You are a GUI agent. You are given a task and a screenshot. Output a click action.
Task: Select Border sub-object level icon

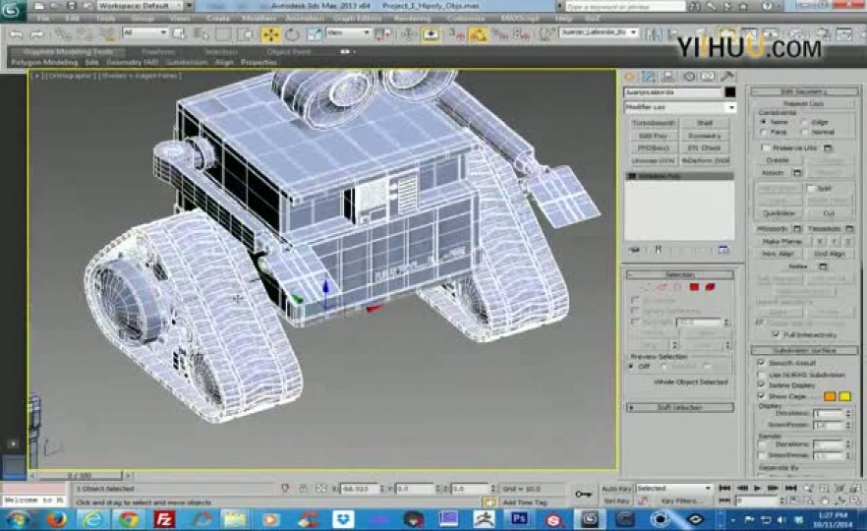pyautogui.click(x=677, y=287)
